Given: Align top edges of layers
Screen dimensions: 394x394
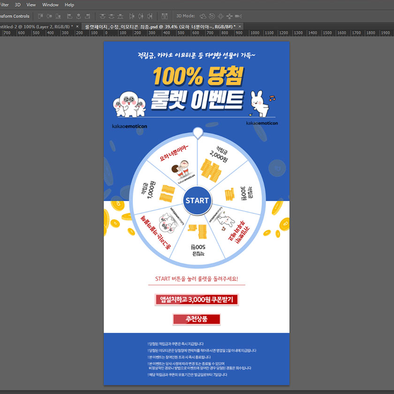Looking at the screenshot, I should point(40,16).
